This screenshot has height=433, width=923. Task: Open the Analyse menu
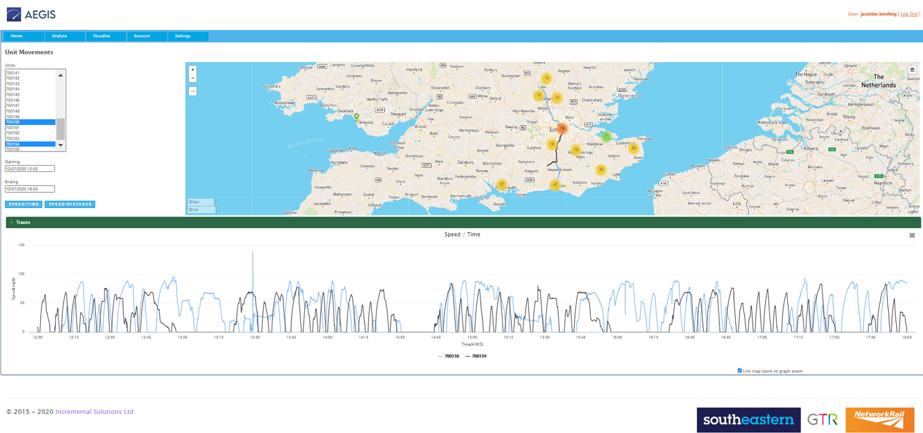click(59, 36)
